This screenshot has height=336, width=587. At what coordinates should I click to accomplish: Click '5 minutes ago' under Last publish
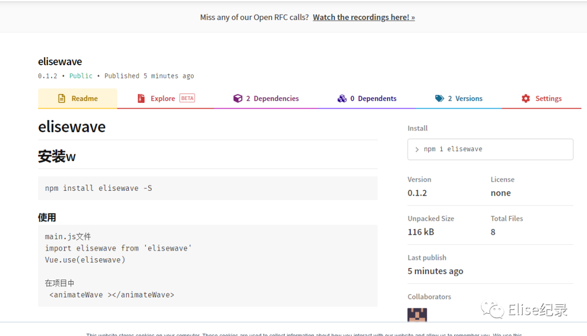[x=435, y=271]
